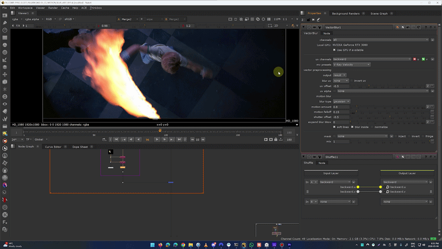Open the Background Renders tab

point(346,13)
